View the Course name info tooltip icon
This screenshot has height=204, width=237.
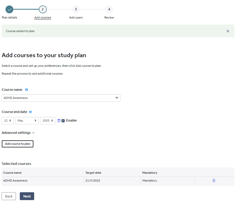click(26, 90)
